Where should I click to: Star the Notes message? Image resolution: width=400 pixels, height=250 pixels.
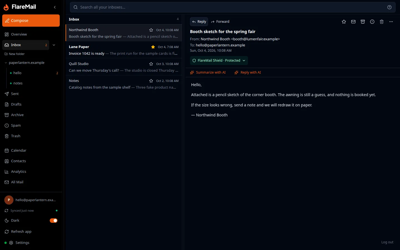[x=151, y=81]
